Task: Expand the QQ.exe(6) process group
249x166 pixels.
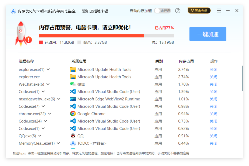Action: [x=40, y=136]
